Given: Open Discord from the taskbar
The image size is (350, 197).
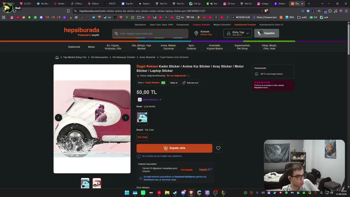Looking at the screenshot, I should (183, 193).
